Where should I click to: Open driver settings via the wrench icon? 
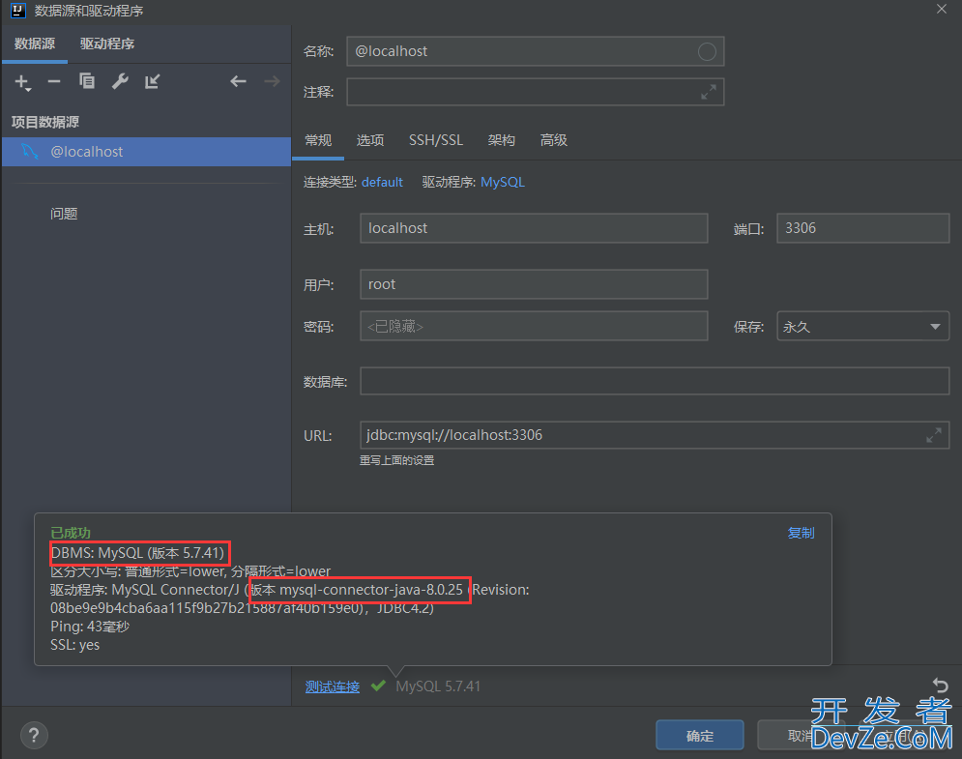(120, 81)
